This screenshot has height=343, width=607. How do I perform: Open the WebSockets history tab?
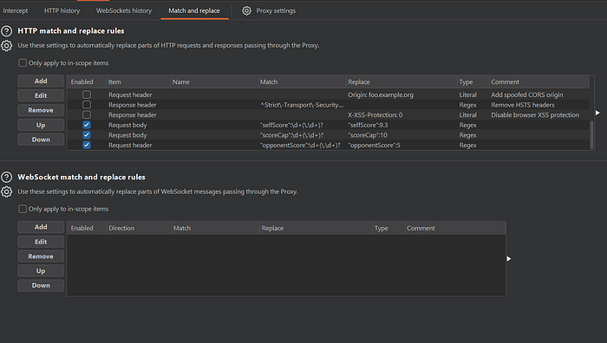point(124,11)
